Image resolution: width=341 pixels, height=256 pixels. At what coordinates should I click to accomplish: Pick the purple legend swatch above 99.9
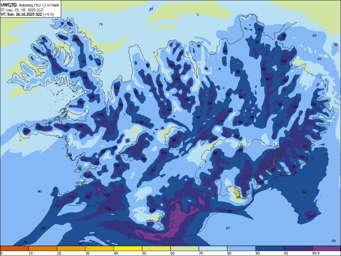(x=326, y=248)
